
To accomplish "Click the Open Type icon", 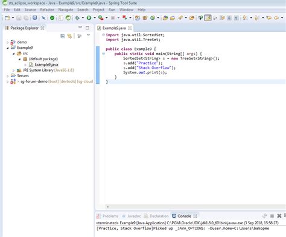I will click(165, 18).
